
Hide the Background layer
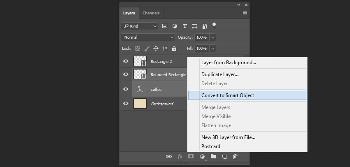126,104
